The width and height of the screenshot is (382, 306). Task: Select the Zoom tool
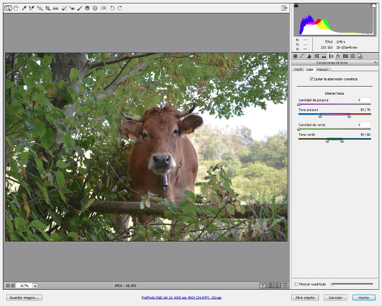pos(8,8)
